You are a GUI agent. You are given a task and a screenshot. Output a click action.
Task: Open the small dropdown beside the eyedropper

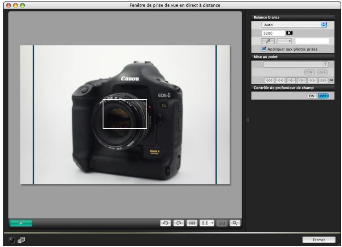[x=284, y=41]
